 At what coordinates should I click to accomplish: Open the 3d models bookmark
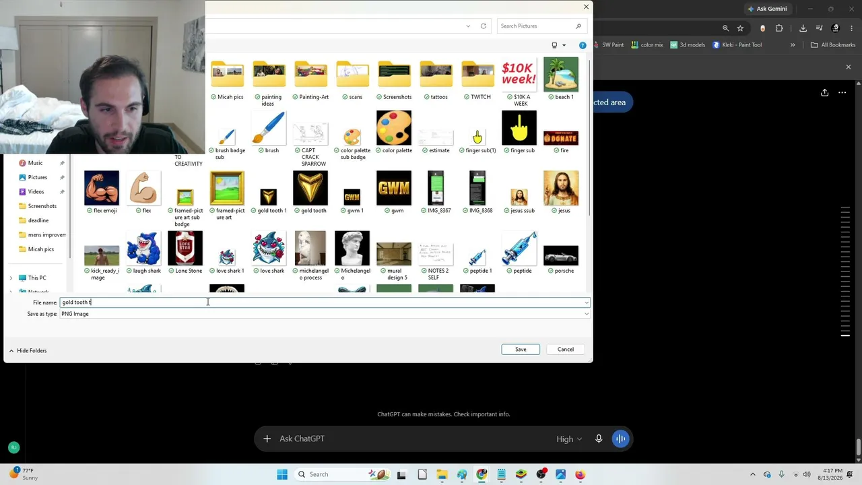tap(688, 45)
